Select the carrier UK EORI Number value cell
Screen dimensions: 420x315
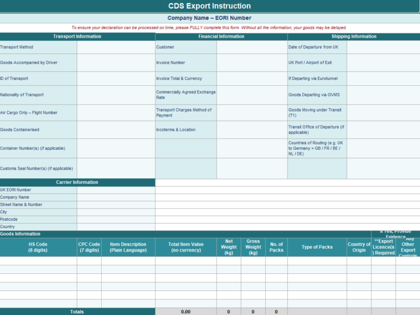coord(116,190)
